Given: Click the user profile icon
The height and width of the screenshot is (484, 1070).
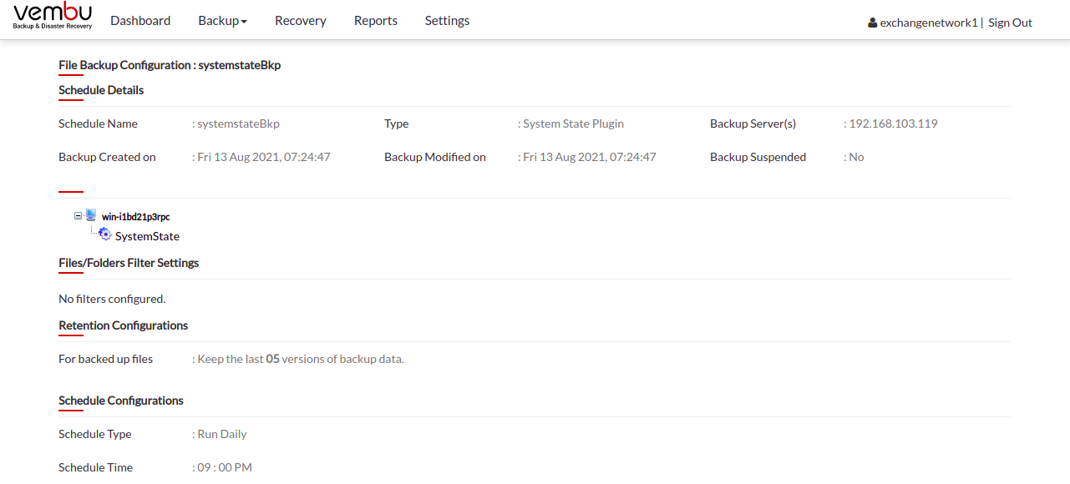Looking at the screenshot, I should [x=873, y=23].
